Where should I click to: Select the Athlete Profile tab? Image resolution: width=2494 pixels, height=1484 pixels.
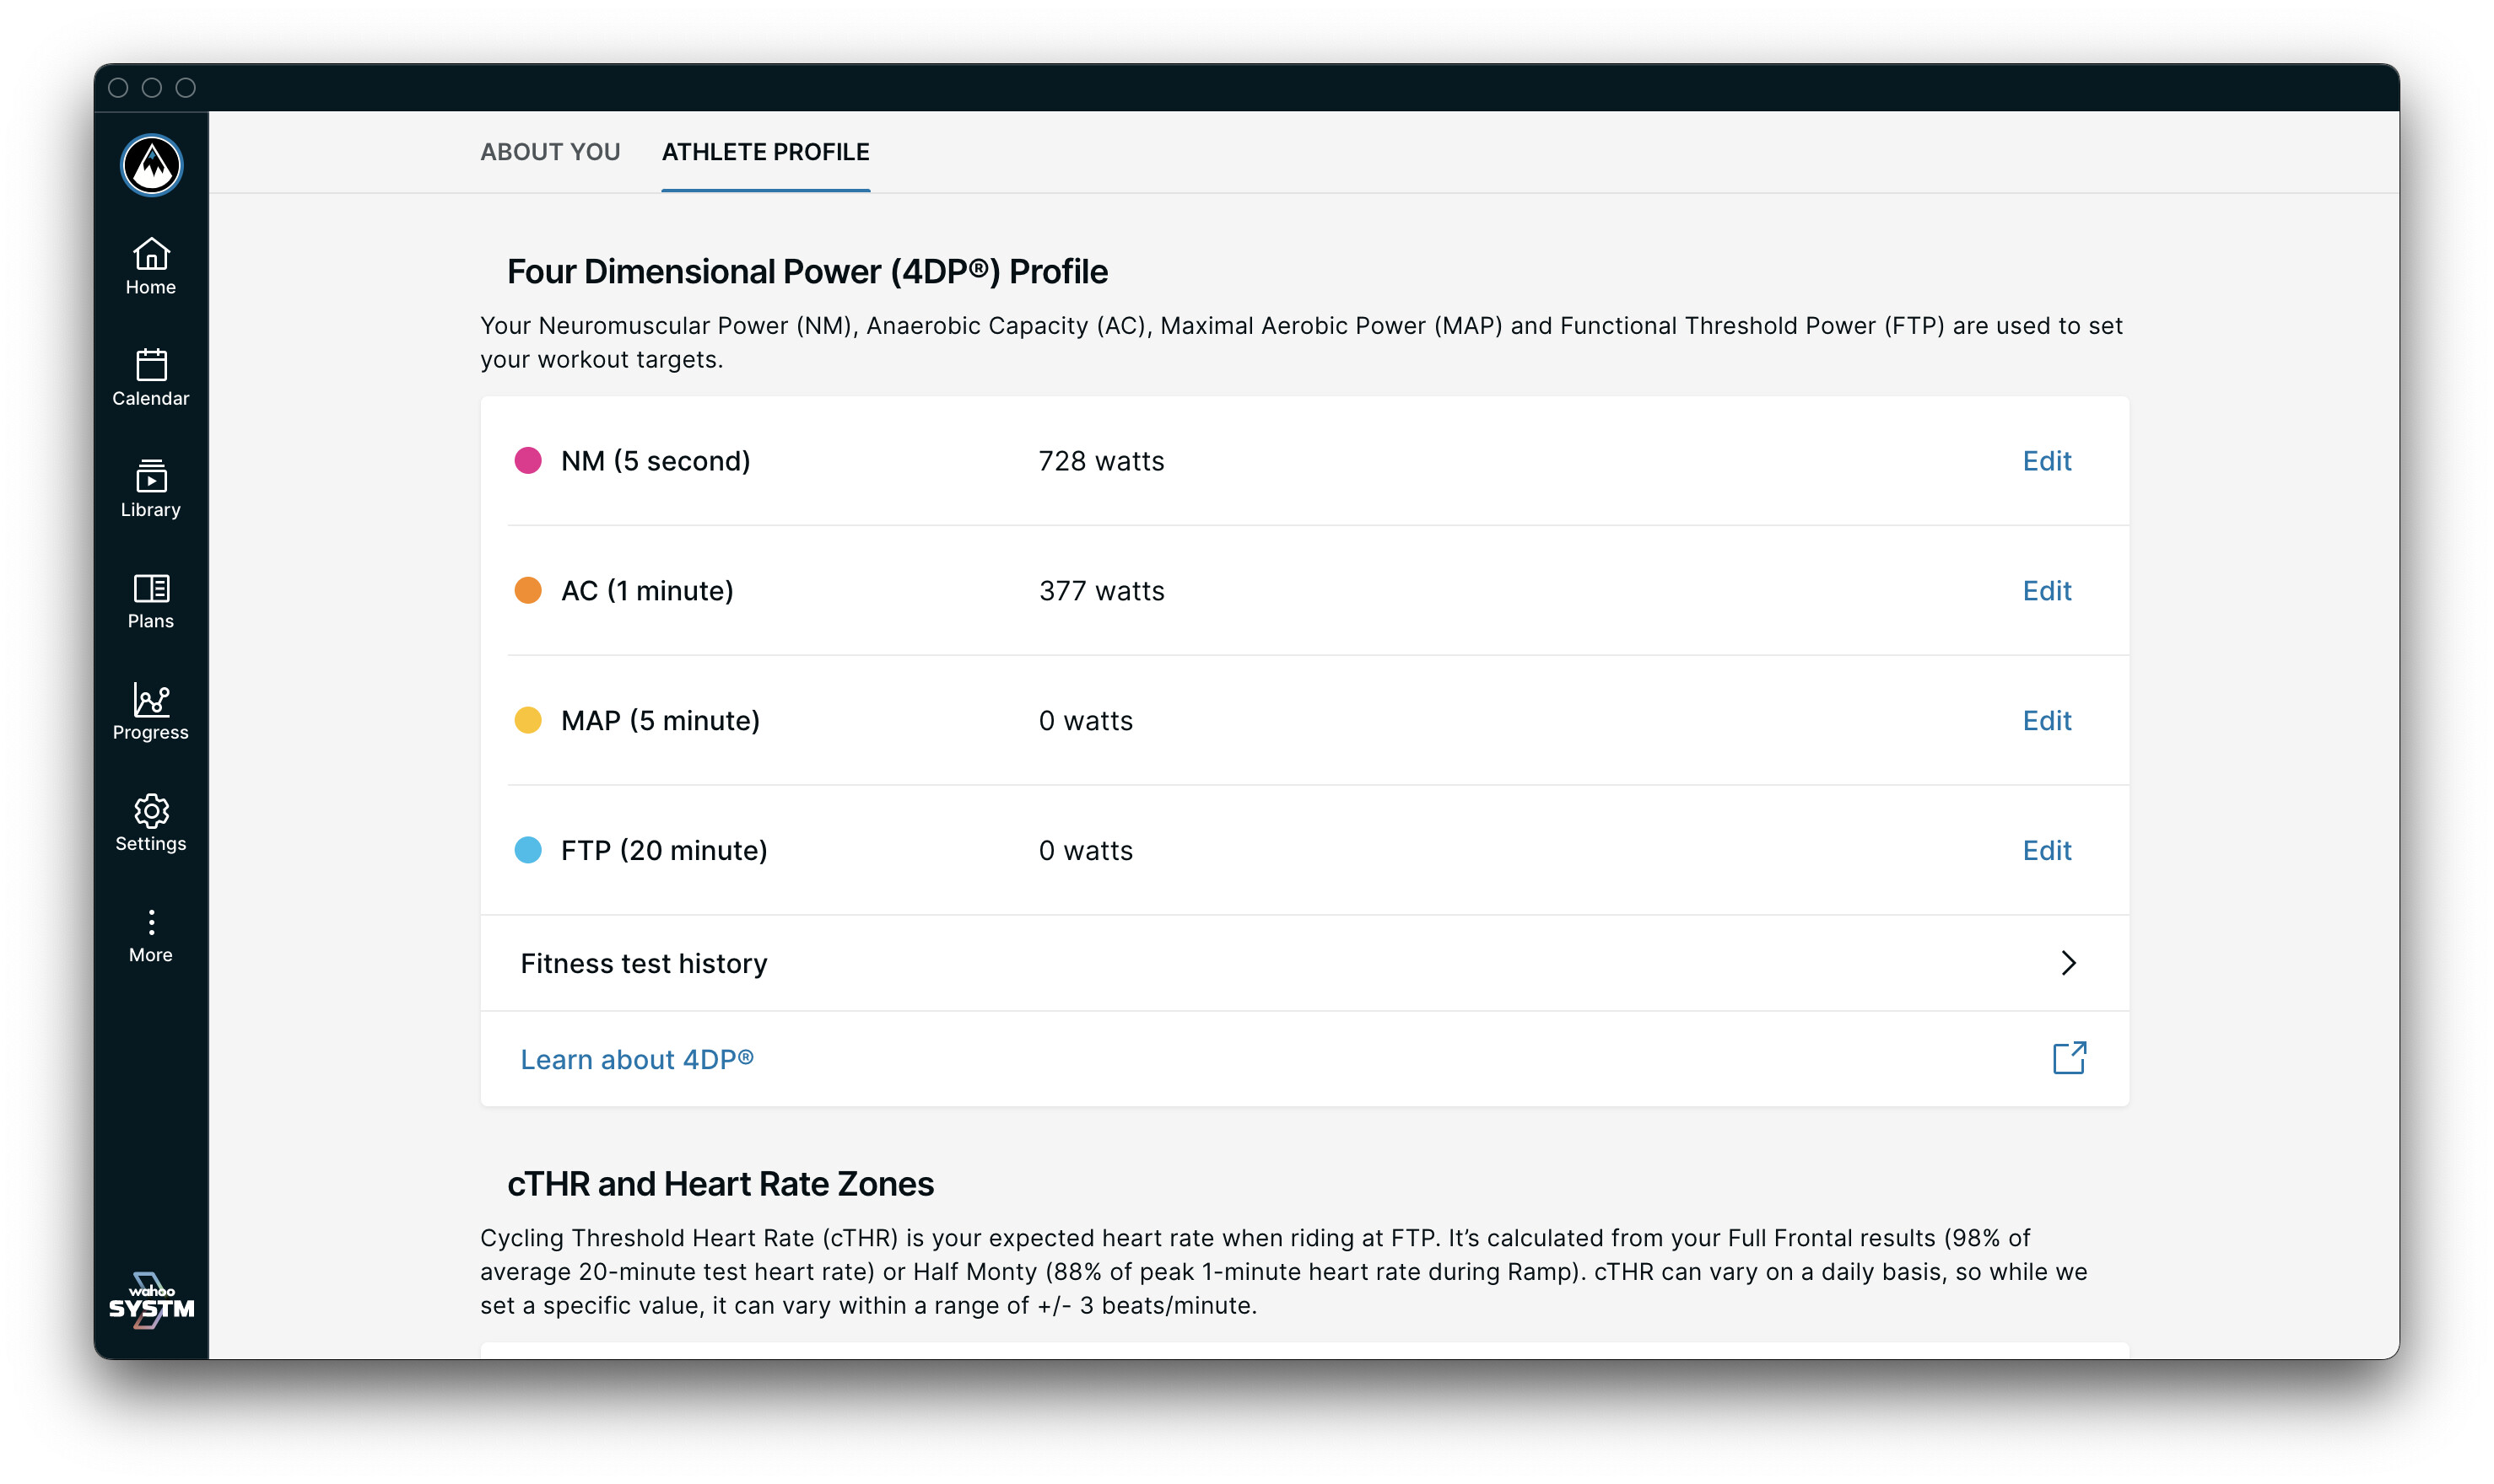point(765,152)
